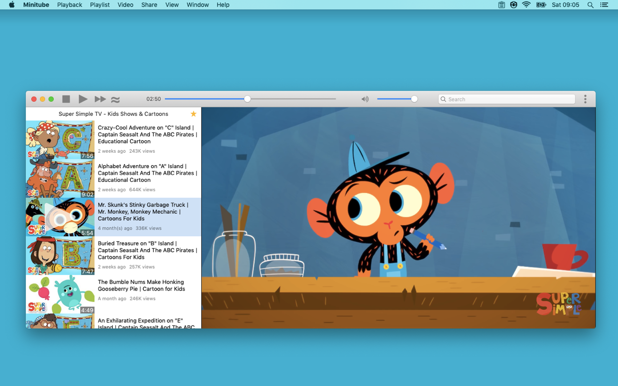
Task: Open the Window menu
Action: [x=198, y=5]
